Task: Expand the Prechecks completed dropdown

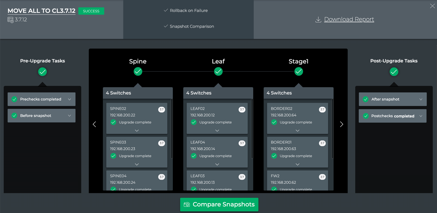Action: [69, 99]
